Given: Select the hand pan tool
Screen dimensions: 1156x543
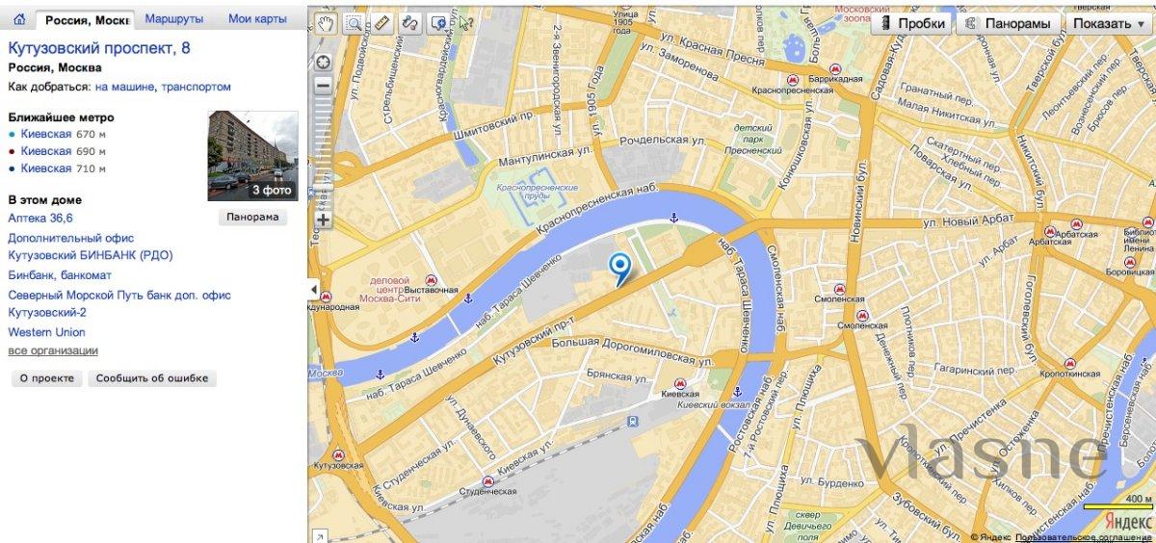Looking at the screenshot, I should tap(326, 23).
